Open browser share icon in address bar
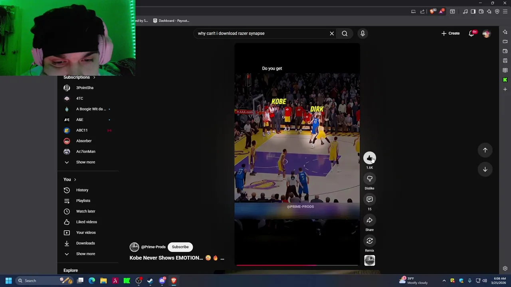Screen dimensions: 511x287 coord(422,12)
